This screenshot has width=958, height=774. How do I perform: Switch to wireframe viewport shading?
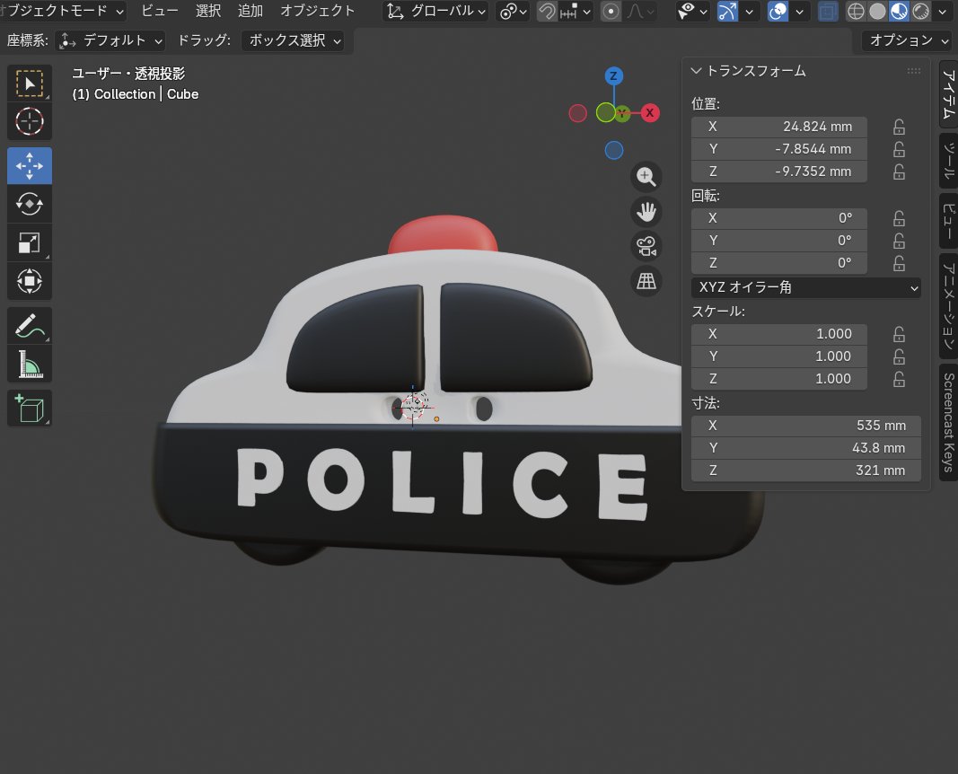pyautogui.click(x=856, y=11)
